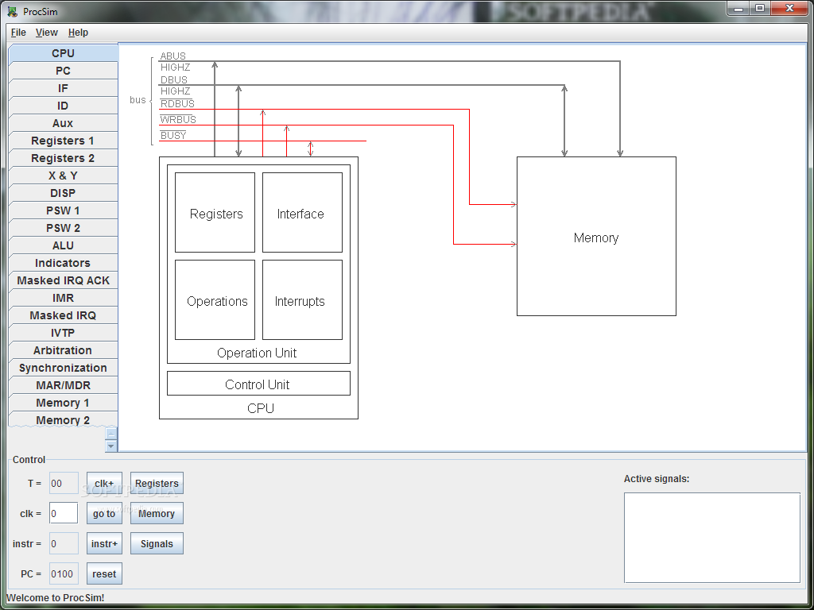Screen dimensions: 814x610
Task: Select the PSW 1 tab
Action: coord(64,210)
